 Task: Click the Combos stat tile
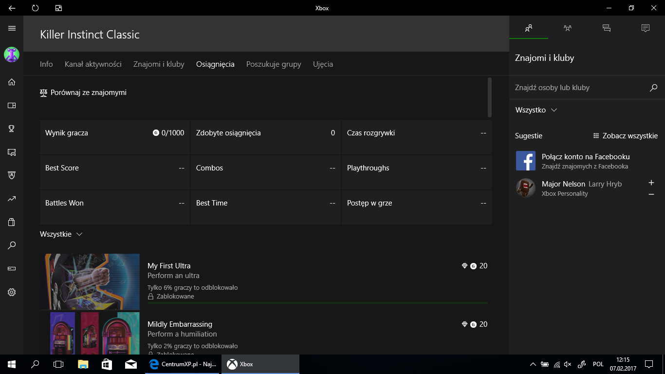click(266, 172)
